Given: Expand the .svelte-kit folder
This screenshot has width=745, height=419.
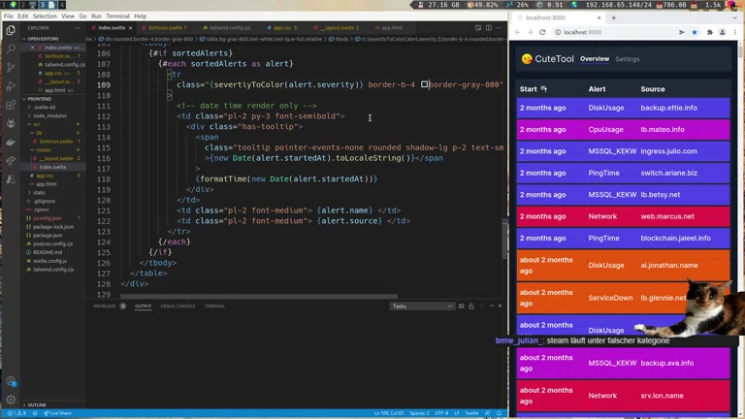Looking at the screenshot, I should coord(45,108).
